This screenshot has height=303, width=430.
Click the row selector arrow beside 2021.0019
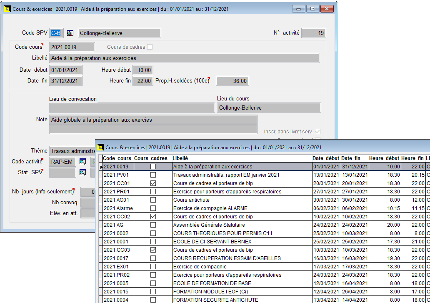point(101,166)
